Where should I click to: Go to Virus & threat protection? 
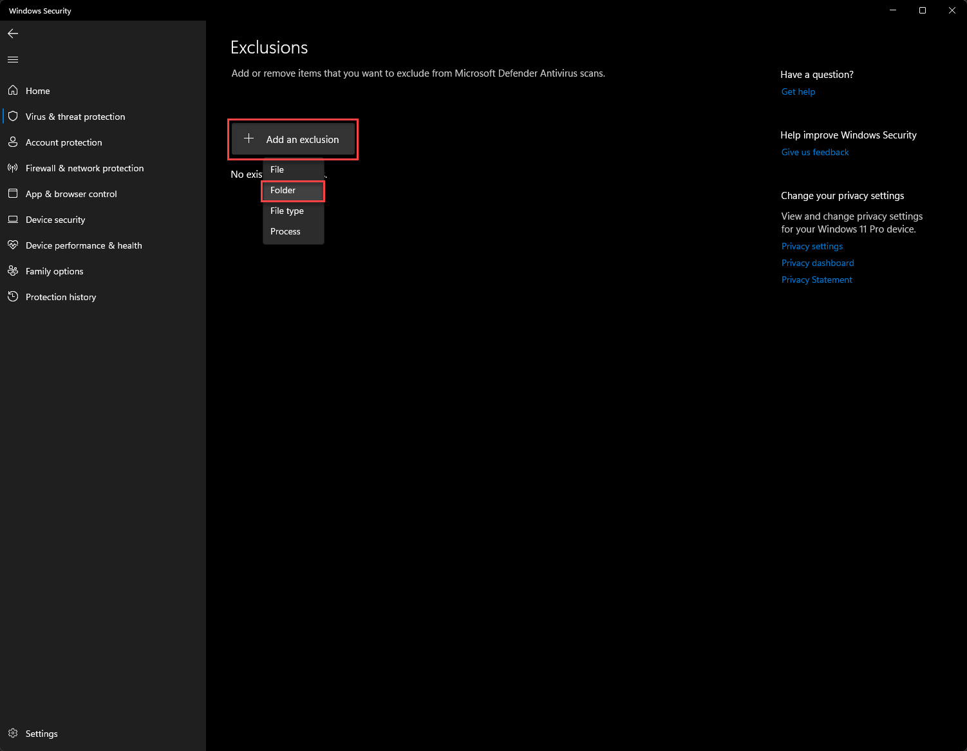(x=103, y=117)
